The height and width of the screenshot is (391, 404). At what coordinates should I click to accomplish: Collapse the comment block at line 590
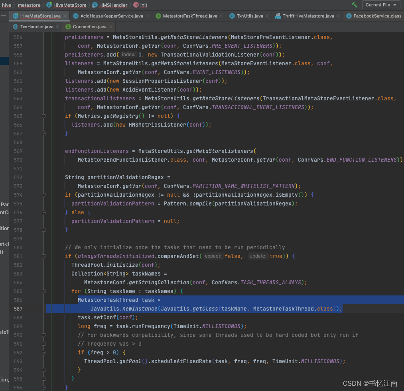[x=43, y=335]
